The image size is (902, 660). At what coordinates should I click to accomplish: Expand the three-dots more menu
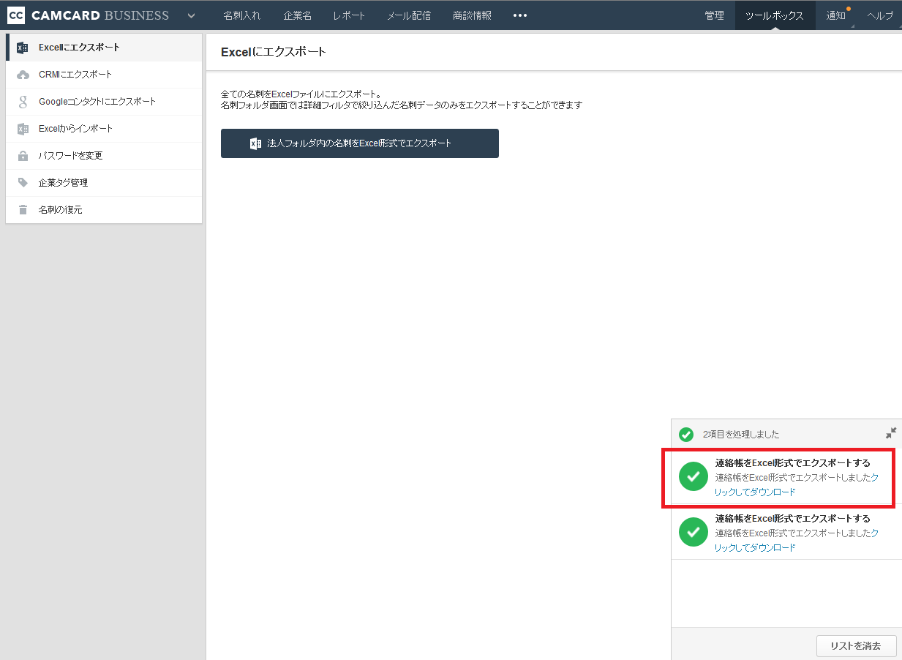click(520, 15)
